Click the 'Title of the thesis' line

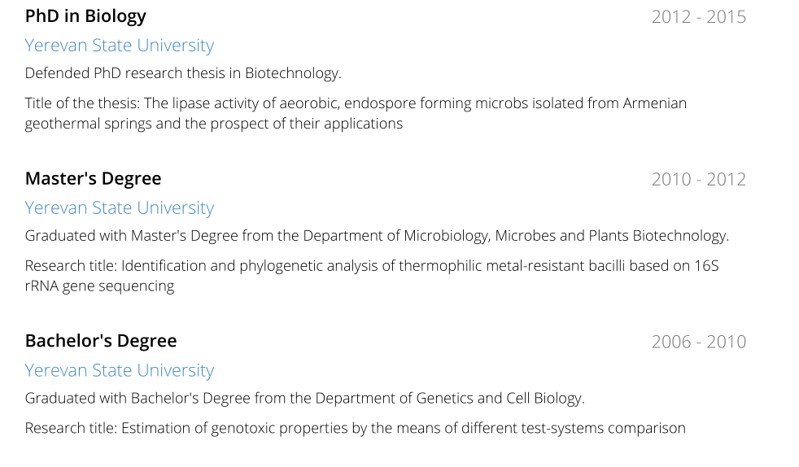(356, 103)
